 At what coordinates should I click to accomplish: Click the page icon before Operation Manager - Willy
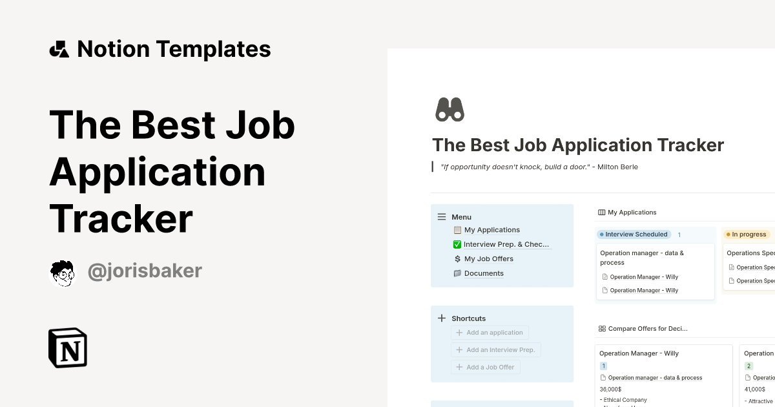[x=605, y=277]
